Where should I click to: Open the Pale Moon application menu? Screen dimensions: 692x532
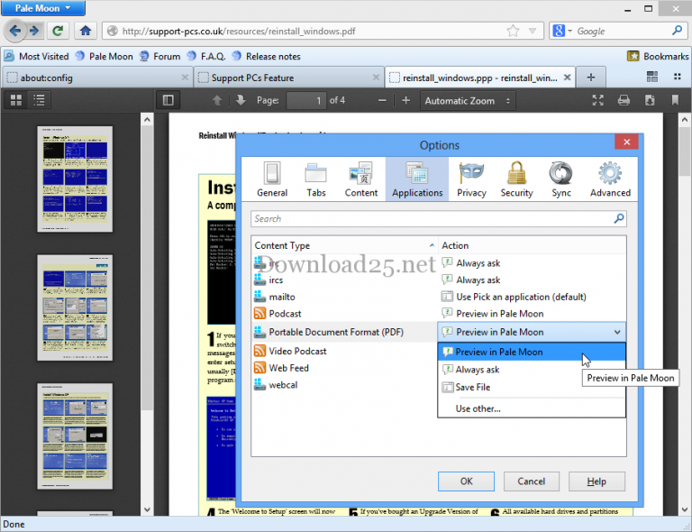[x=43, y=8]
